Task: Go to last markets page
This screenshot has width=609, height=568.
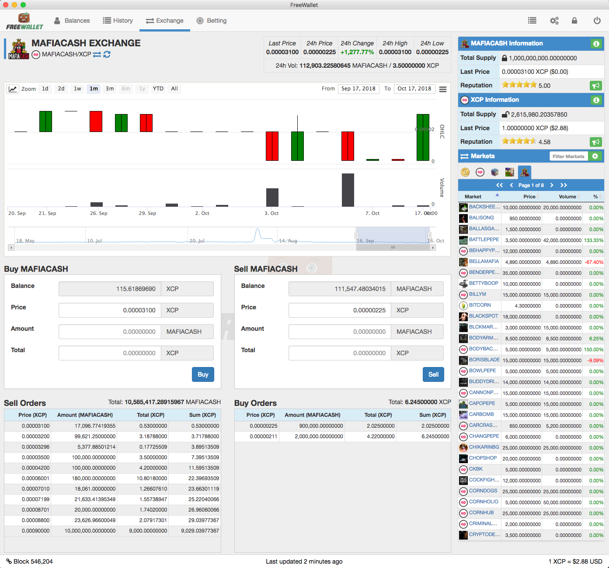Action: [564, 185]
